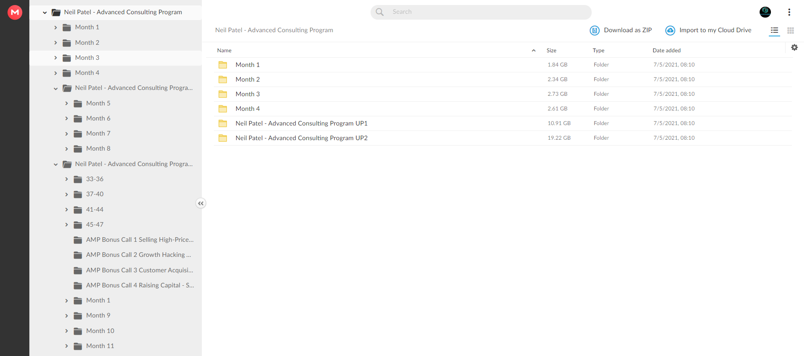Click the 2.73 GB size cell

pos(557,94)
